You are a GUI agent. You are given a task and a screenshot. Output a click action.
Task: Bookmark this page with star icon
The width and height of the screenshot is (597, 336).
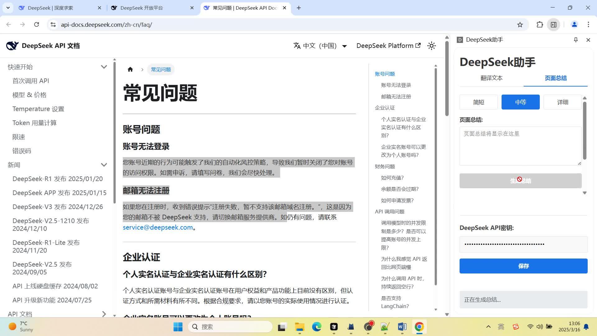(x=520, y=25)
